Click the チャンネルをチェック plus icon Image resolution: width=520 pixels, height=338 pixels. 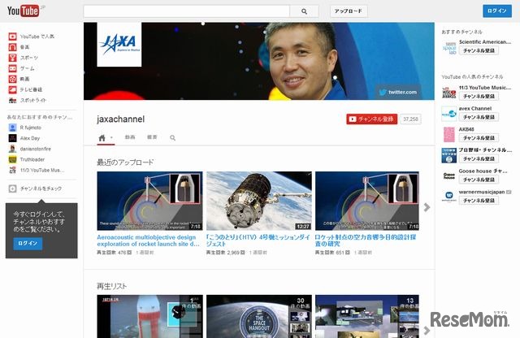pos(13,188)
